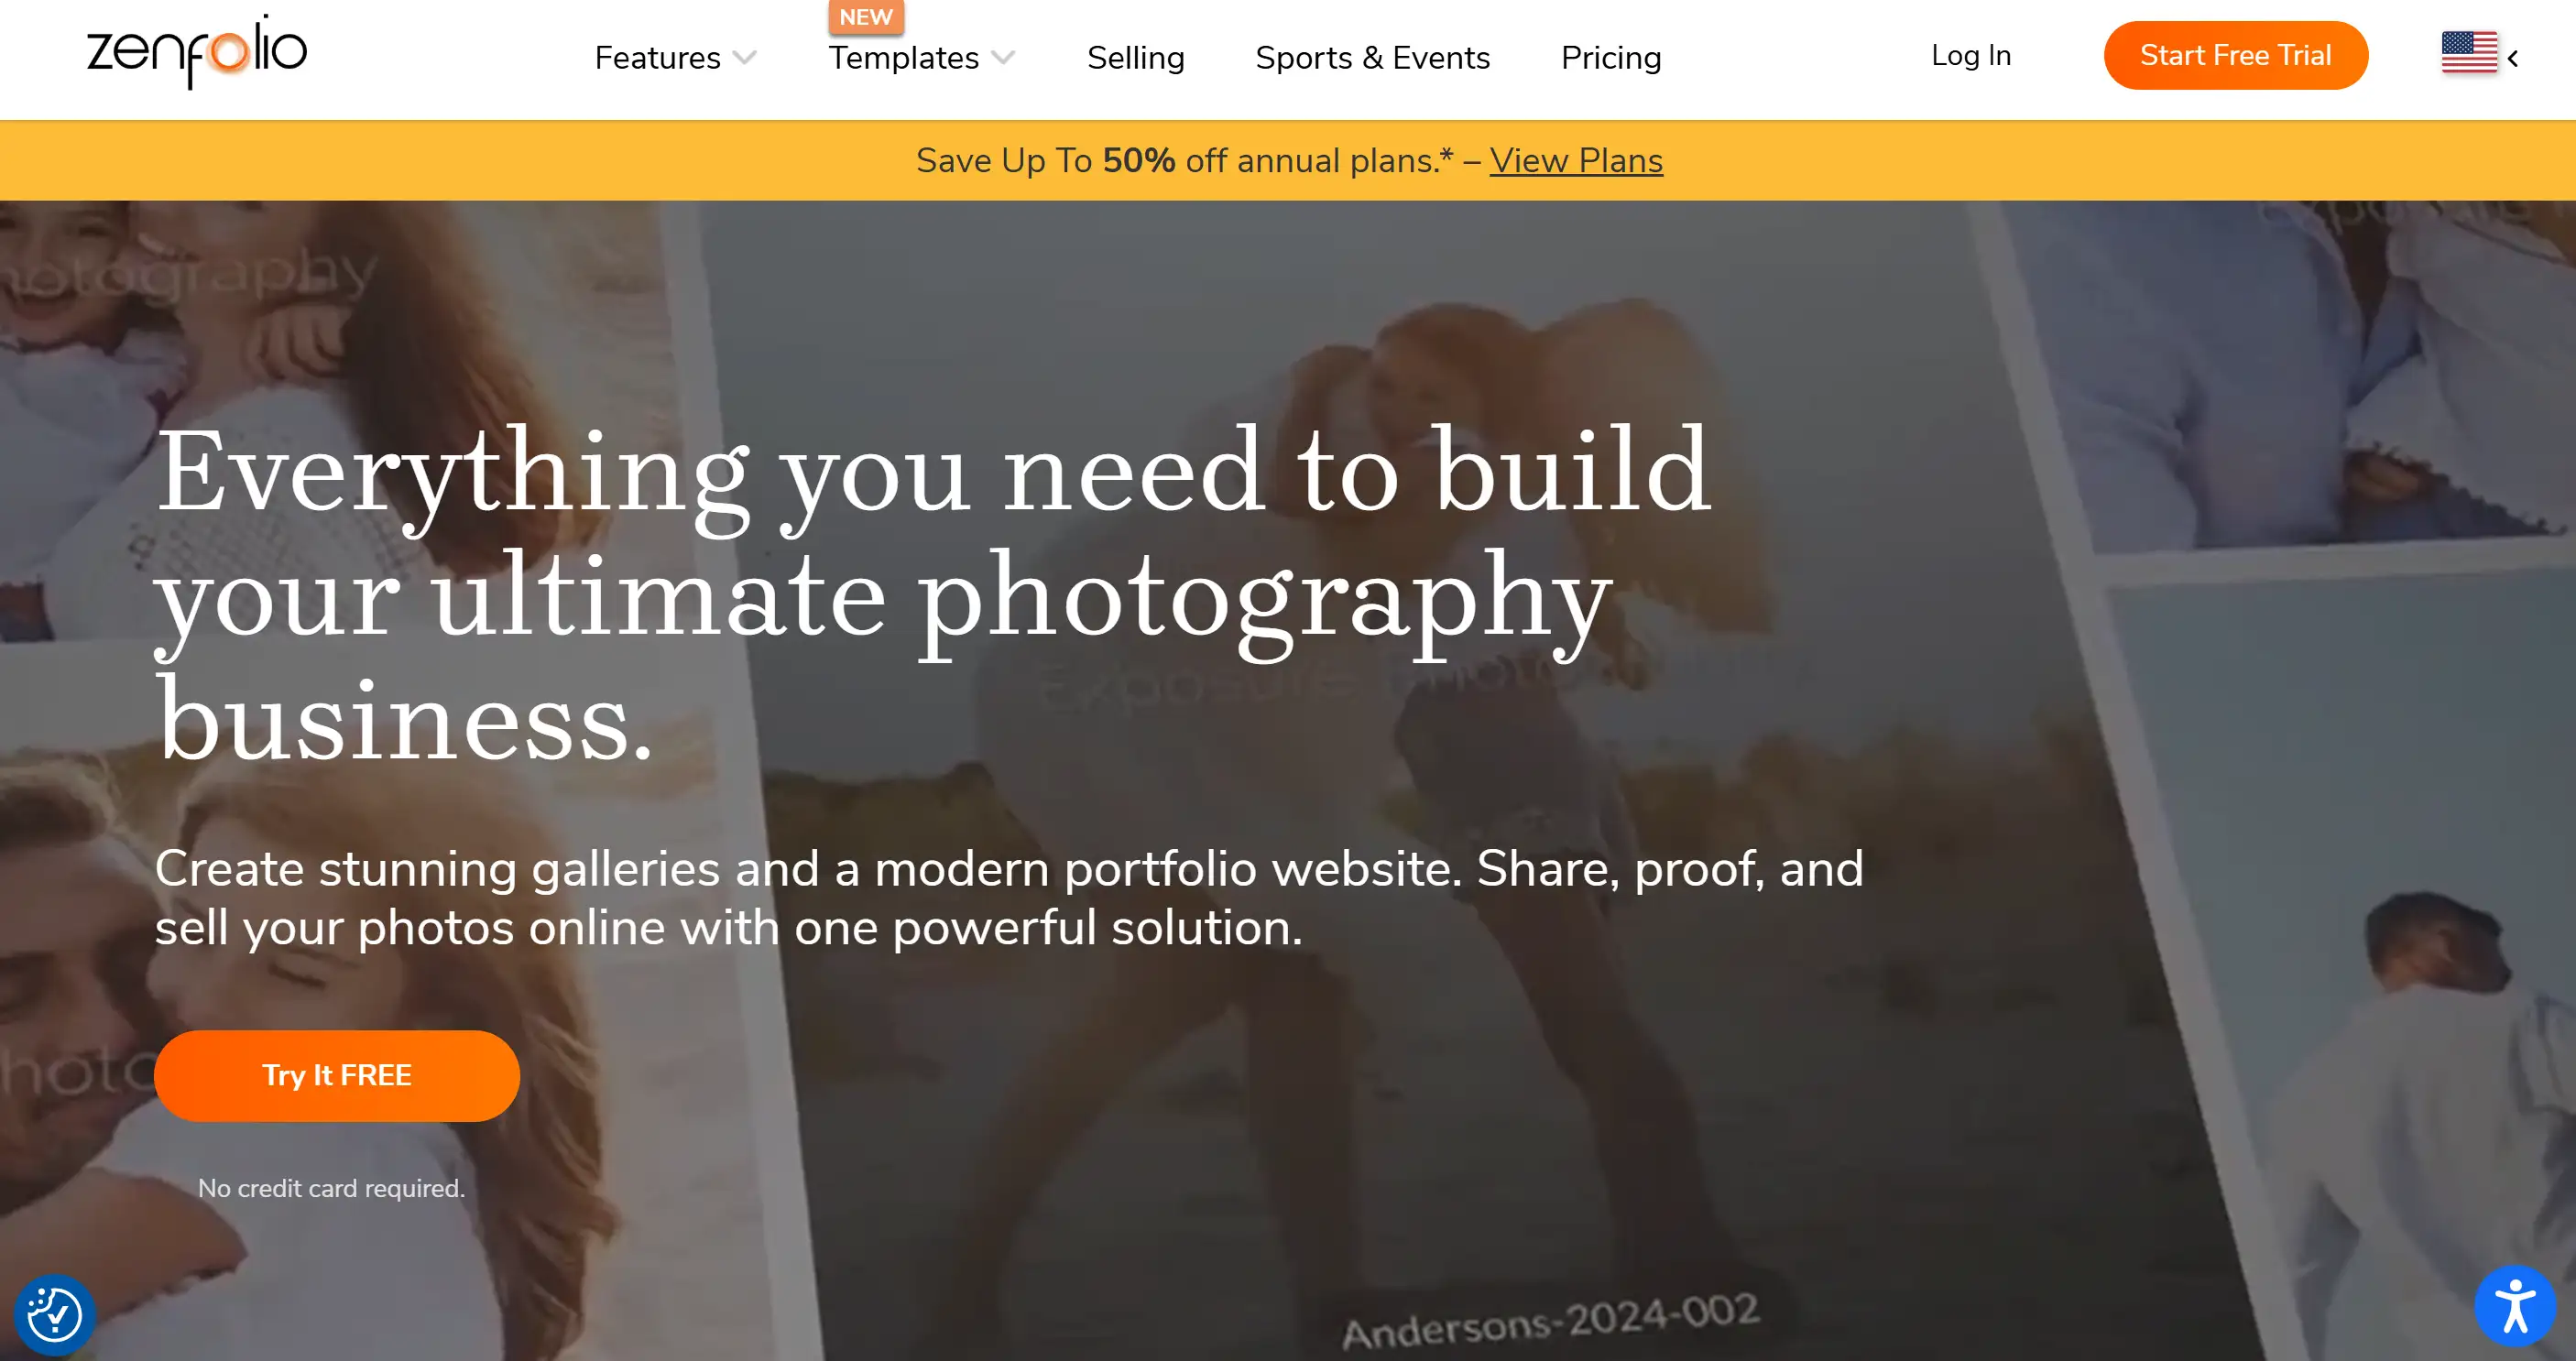Click the Try It FREE button
Viewport: 2576px width, 1361px height.
tap(336, 1075)
